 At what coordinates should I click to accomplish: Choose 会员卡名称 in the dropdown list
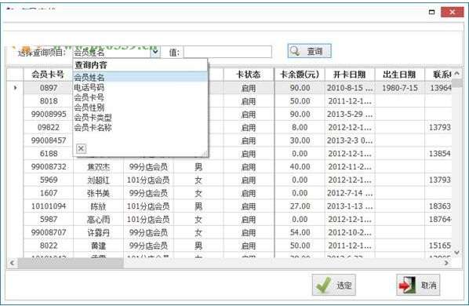pyautogui.click(x=140, y=127)
